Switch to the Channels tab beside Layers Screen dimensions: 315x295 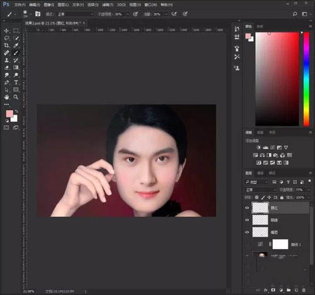[260, 173]
